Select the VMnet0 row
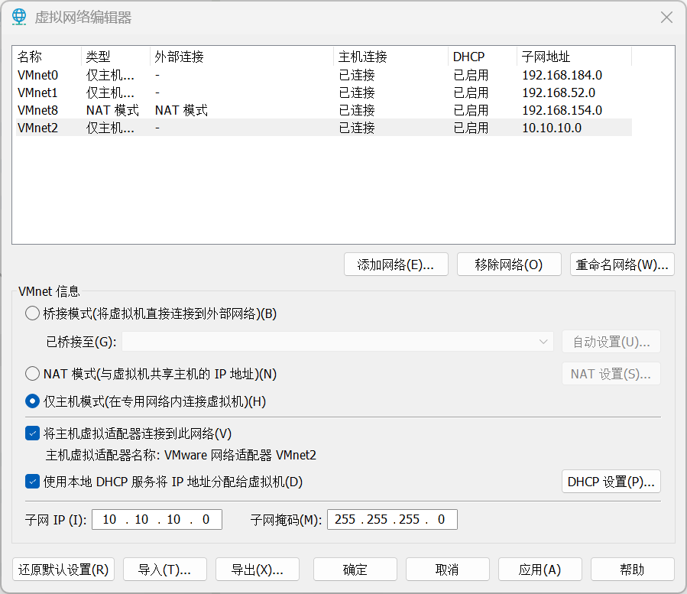 click(x=324, y=75)
